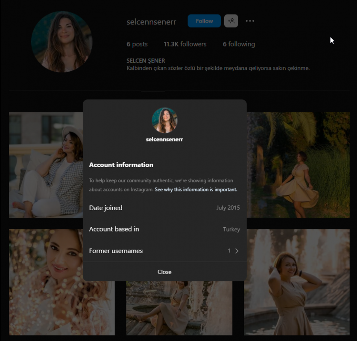Open the three-dots options menu
The height and width of the screenshot is (341, 357).
[x=250, y=21]
